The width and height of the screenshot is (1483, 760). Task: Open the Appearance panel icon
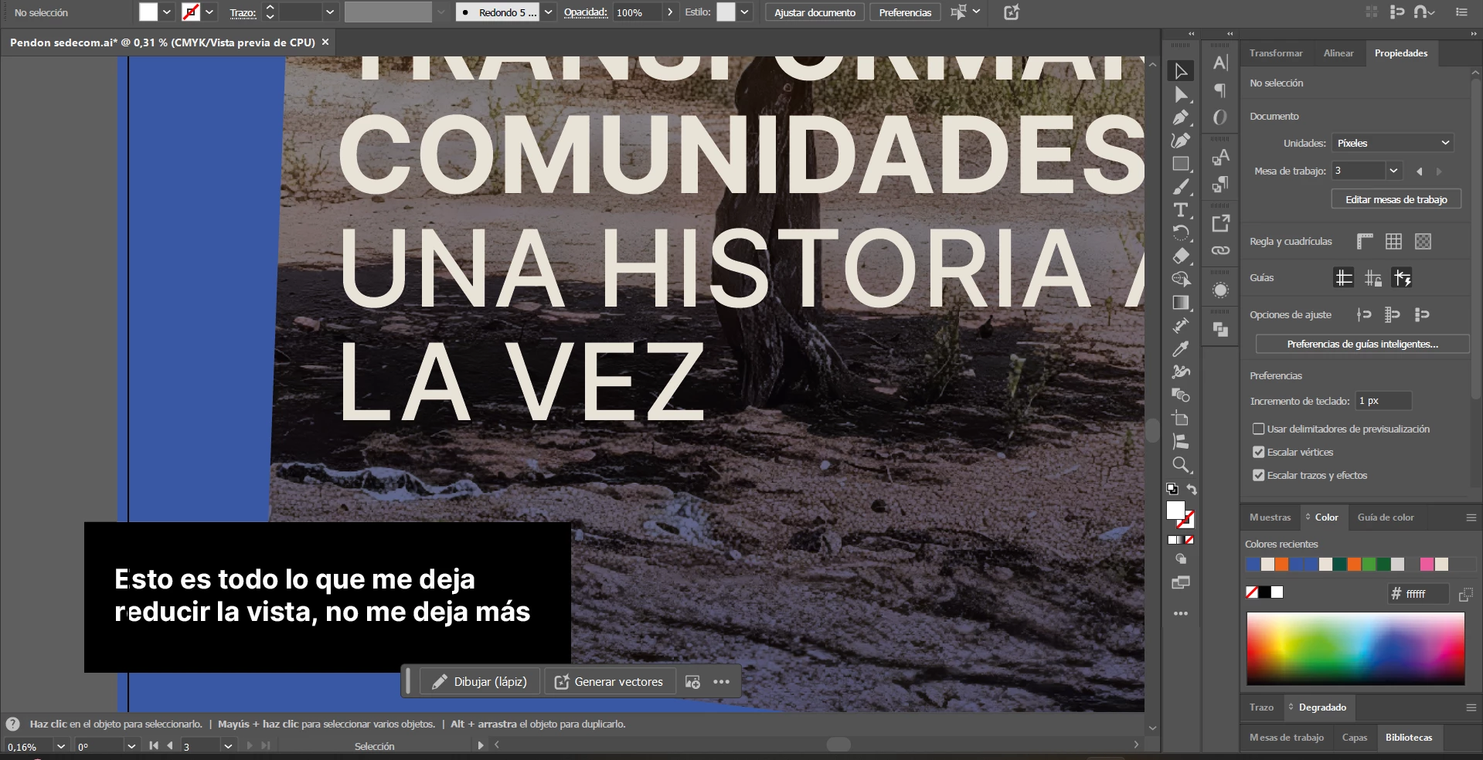[x=1220, y=290]
